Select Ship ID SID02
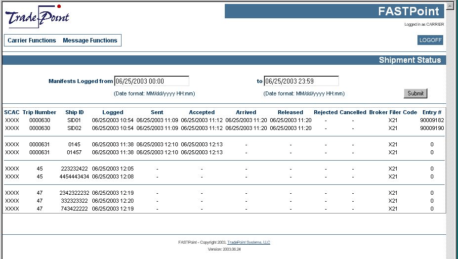This screenshot has height=259, width=458. (75, 128)
